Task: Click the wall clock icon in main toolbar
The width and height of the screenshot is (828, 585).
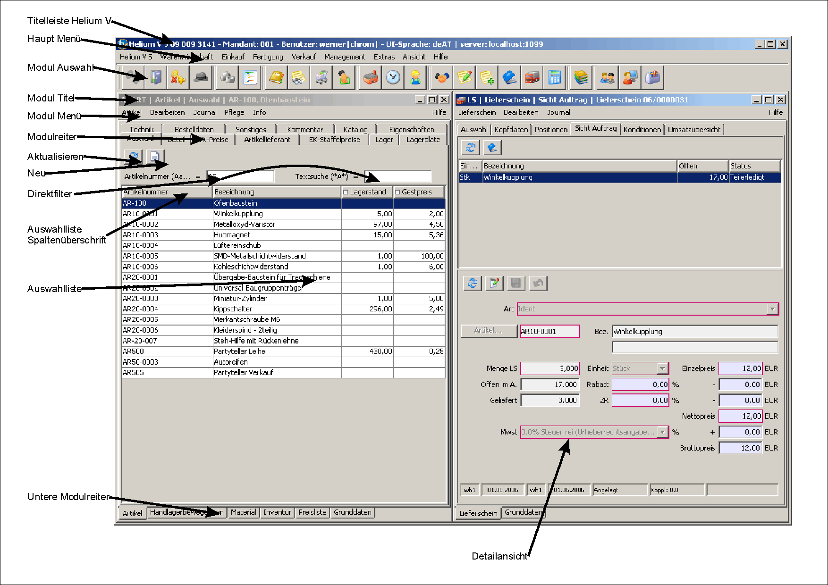Action: click(x=393, y=77)
